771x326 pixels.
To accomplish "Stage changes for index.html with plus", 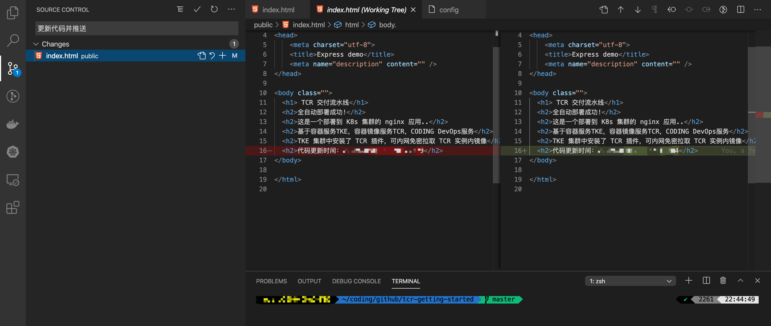I will [222, 56].
